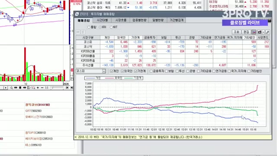The height and width of the screenshot is (156, 277).
Task: Enable the 금융투자 checkbox
Action: [x=151, y=71]
